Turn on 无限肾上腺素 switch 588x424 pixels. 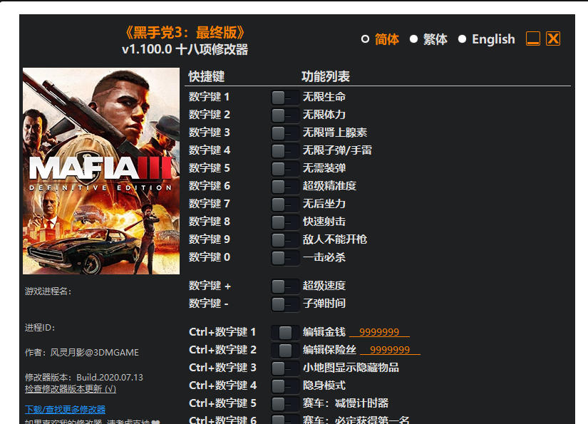click(284, 133)
